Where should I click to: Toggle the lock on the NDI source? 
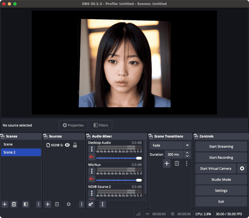pyautogui.click(x=75, y=145)
